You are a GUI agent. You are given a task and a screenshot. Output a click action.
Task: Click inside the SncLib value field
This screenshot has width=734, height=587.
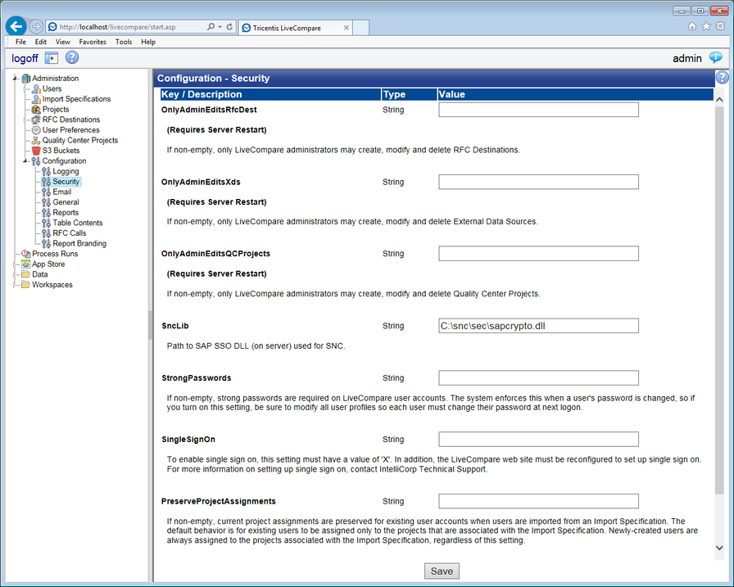(x=538, y=326)
